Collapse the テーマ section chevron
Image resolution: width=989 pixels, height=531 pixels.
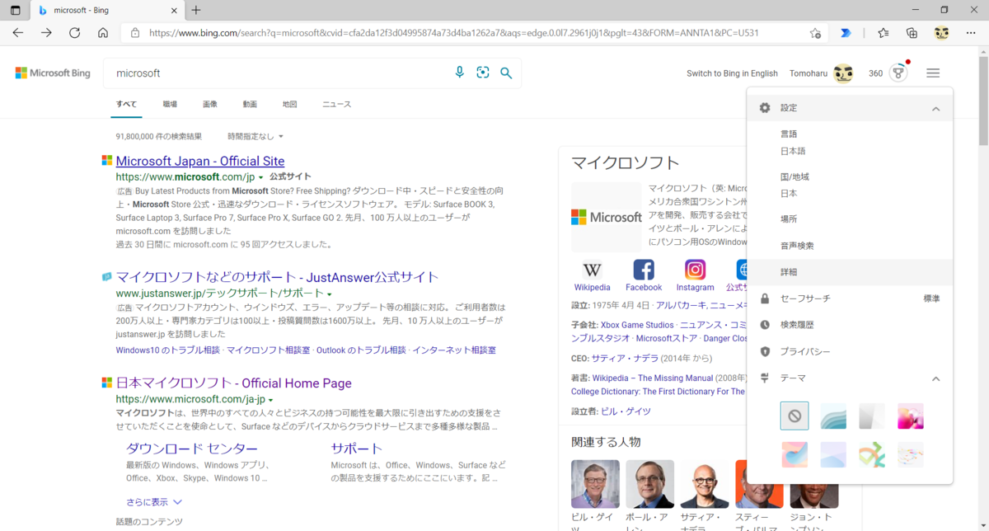coord(936,378)
